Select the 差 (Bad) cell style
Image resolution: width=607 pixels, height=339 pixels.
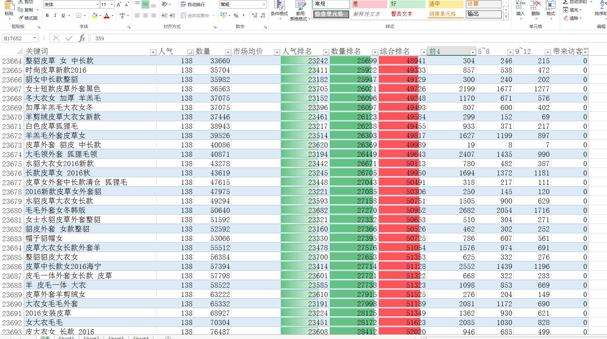pos(369,4)
